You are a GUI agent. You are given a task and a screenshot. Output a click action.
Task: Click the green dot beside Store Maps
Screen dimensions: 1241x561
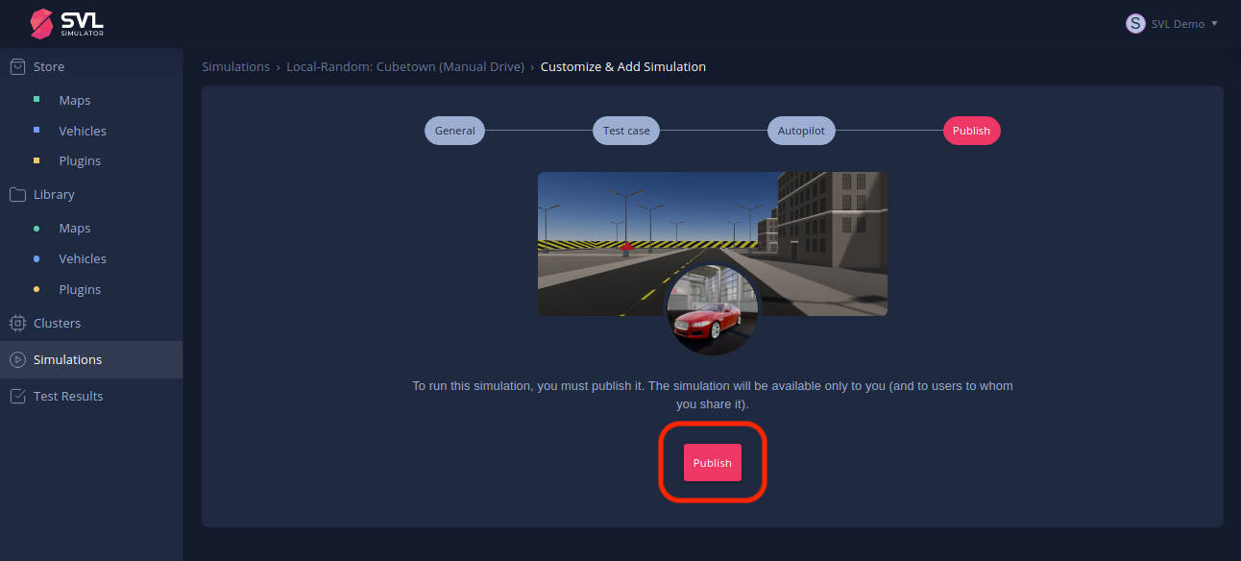pos(36,100)
